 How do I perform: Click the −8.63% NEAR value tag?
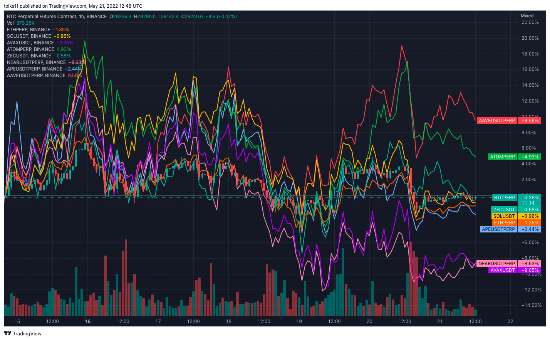click(530, 264)
